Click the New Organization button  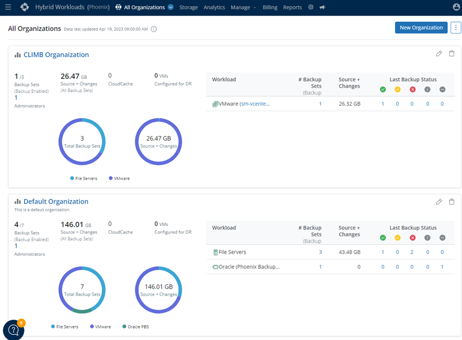pyautogui.click(x=421, y=28)
